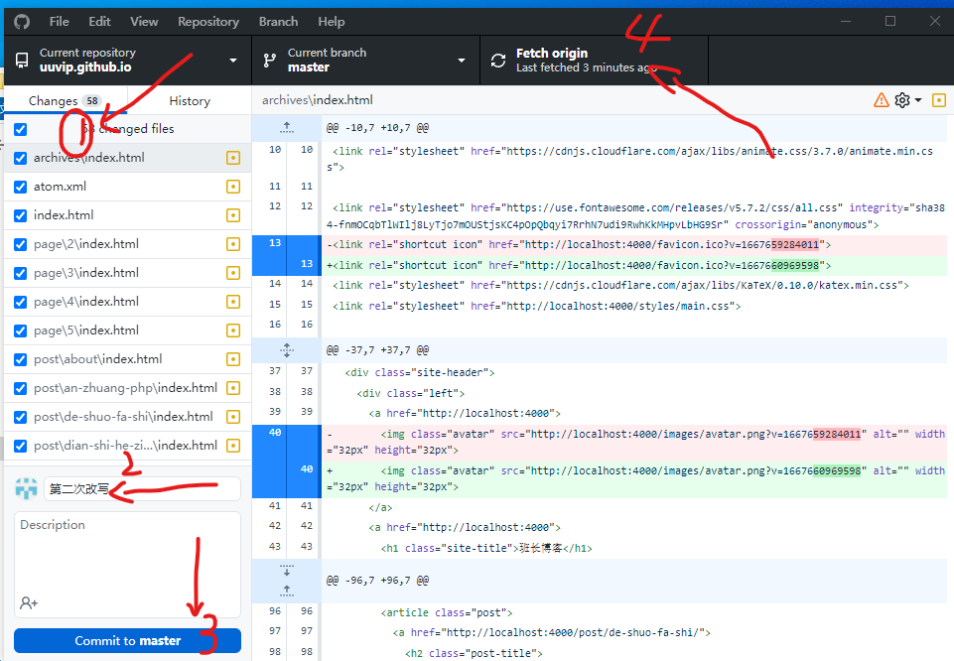Click modified icon for page\5\index.html
This screenshot has width=954, height=661.
click(233, 330)
